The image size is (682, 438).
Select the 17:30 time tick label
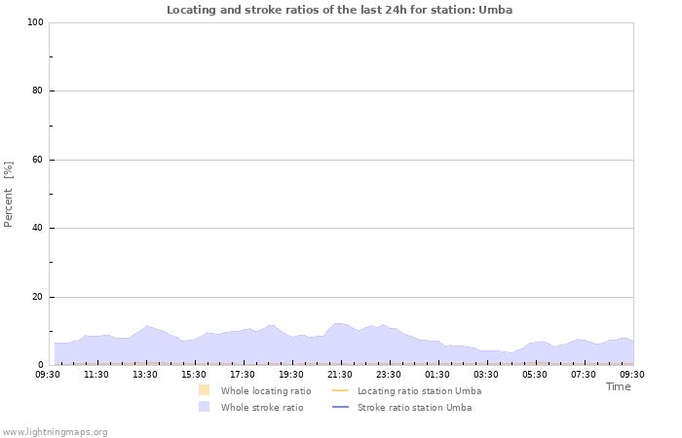pos(243,374)
